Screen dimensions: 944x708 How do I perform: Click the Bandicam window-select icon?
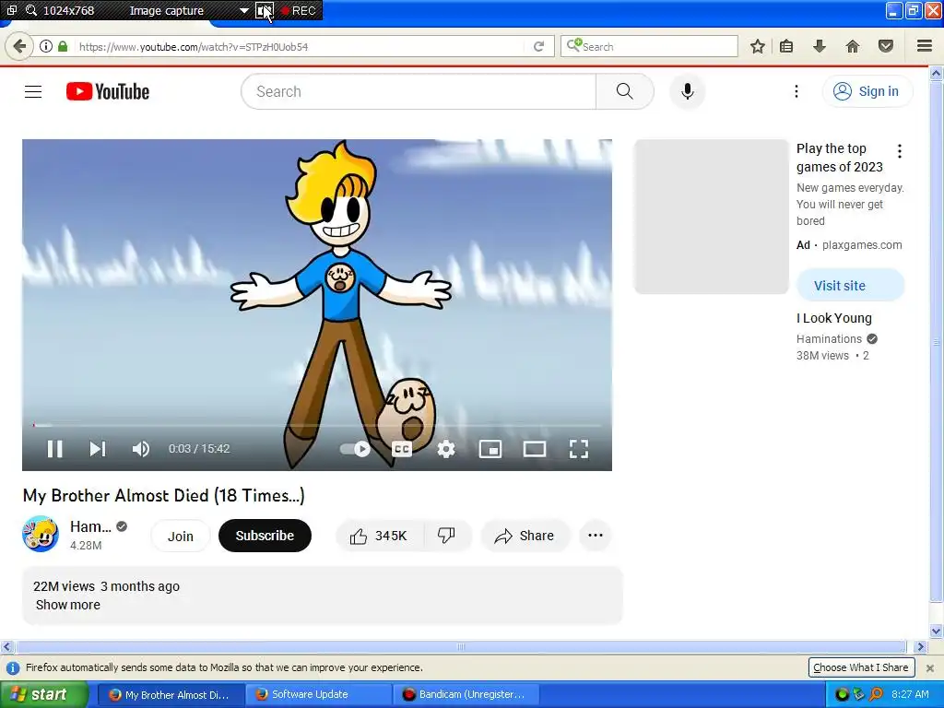click(11, 11)
